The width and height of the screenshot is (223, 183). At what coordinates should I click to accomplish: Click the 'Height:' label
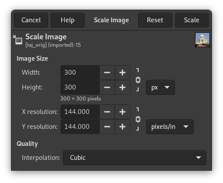click(x=32, y=87)
